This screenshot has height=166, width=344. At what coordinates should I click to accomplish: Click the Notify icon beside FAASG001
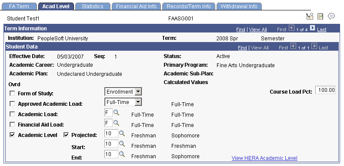point(310,16)
